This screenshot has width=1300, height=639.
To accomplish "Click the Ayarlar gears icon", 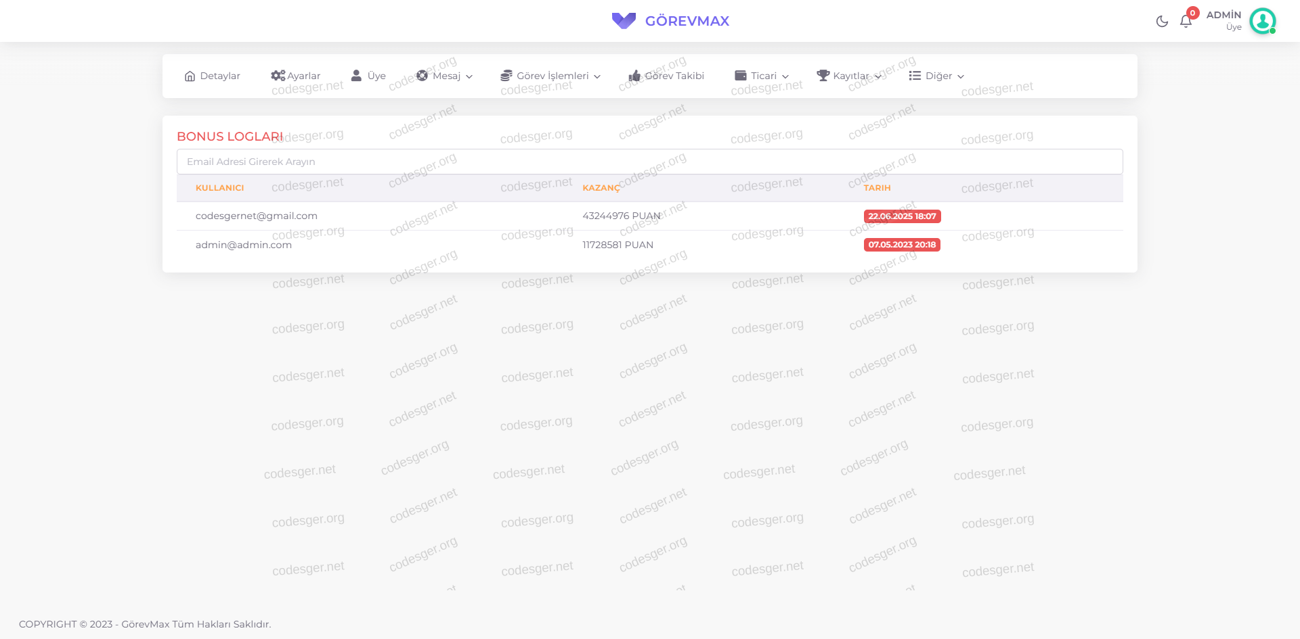I will pyautogui.click(x=278, y=76).
